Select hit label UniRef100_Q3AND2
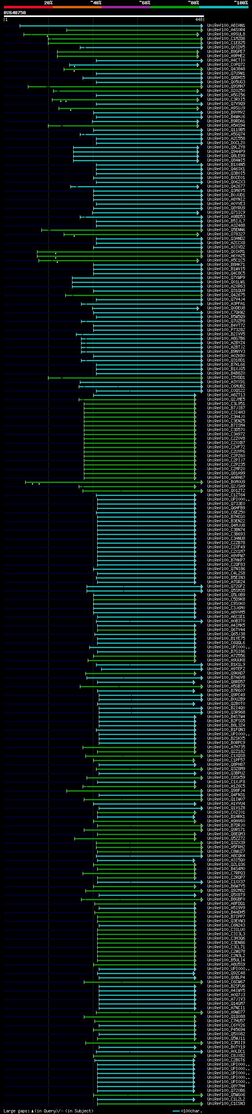The image size is (252, 1114). click(226, 238)
